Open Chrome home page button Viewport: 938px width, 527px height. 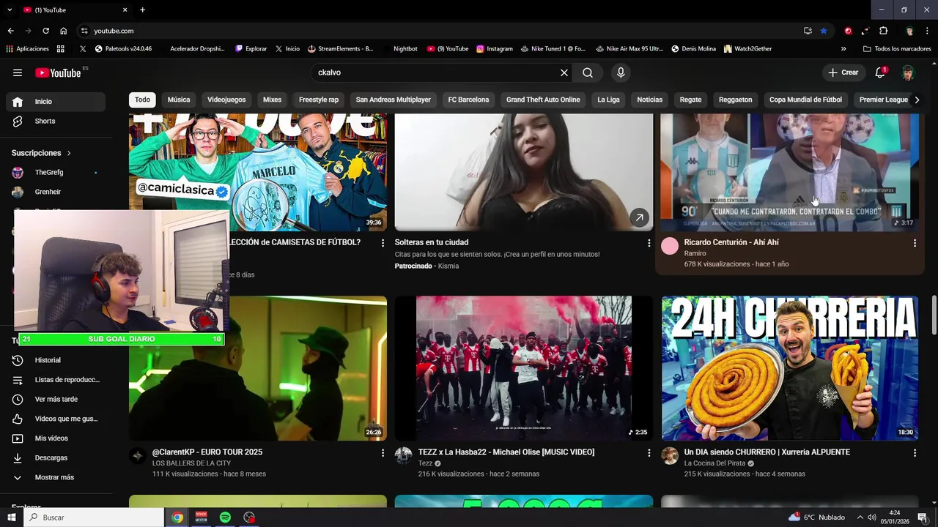pos(63,31)
